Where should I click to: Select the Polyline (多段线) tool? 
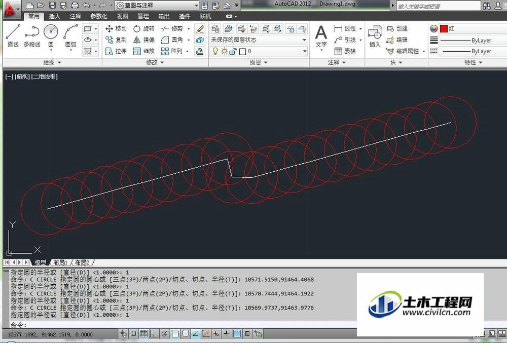click(31, 36)
